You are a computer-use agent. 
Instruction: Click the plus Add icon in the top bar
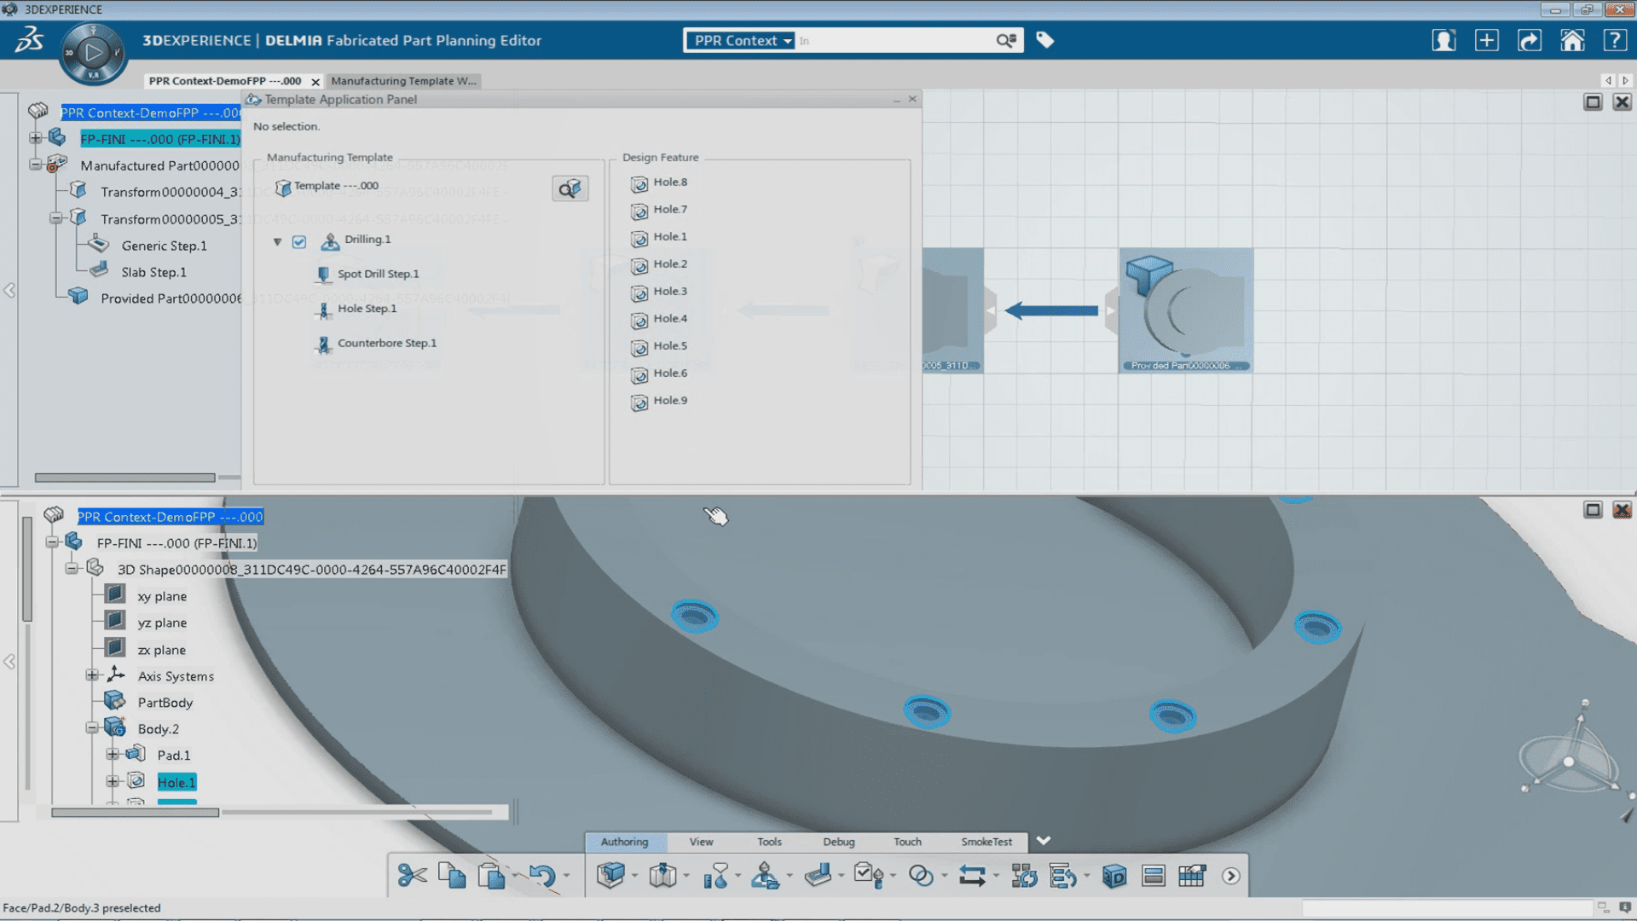(x=1486, y=40)
